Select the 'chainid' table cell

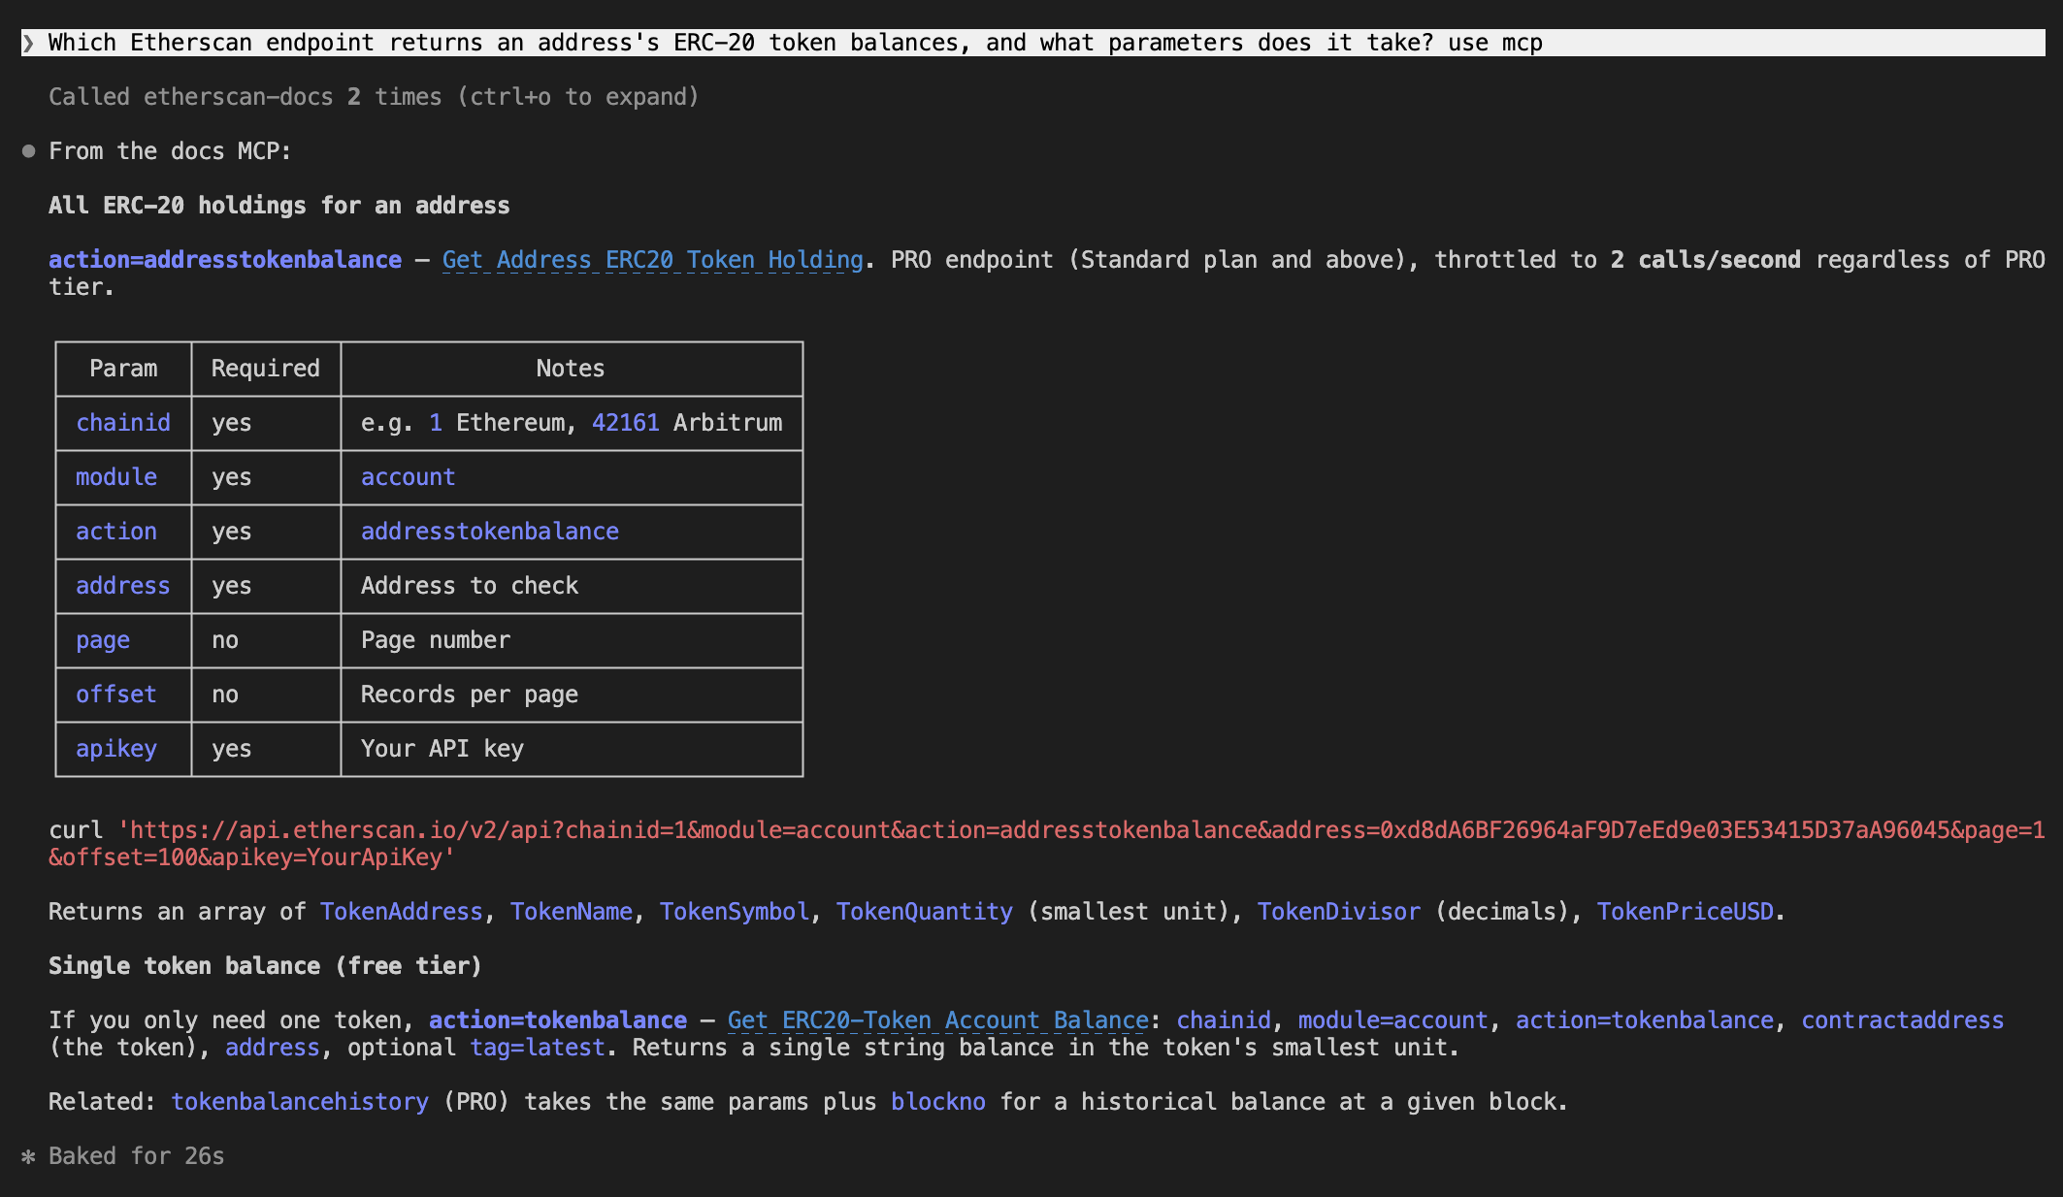tap(123, 423)
